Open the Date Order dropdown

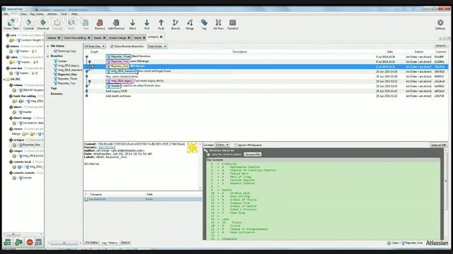click(x=157, y=47)
